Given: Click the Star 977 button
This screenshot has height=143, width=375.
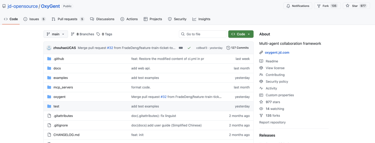Looking at the screenshot, I should pos(356,6).
